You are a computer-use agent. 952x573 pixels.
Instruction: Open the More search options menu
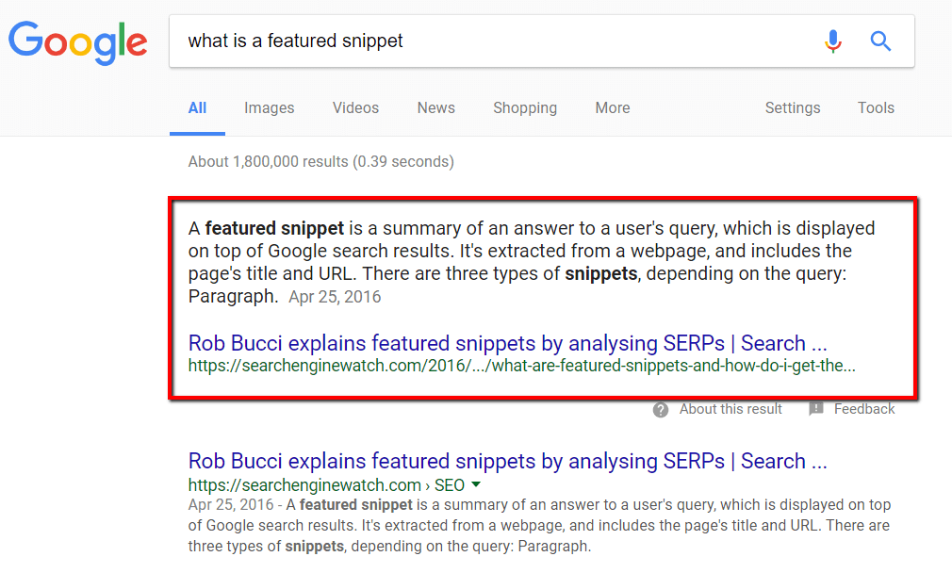click(612, 107)
